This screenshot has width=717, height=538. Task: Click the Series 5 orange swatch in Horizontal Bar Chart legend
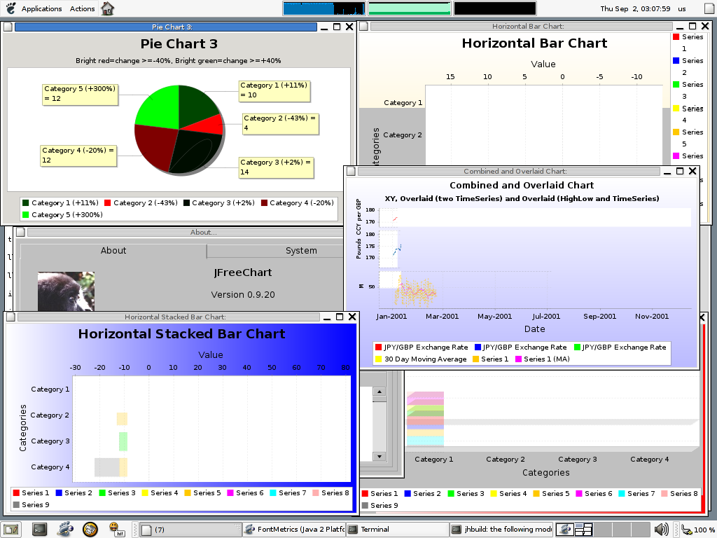(676, 132)
